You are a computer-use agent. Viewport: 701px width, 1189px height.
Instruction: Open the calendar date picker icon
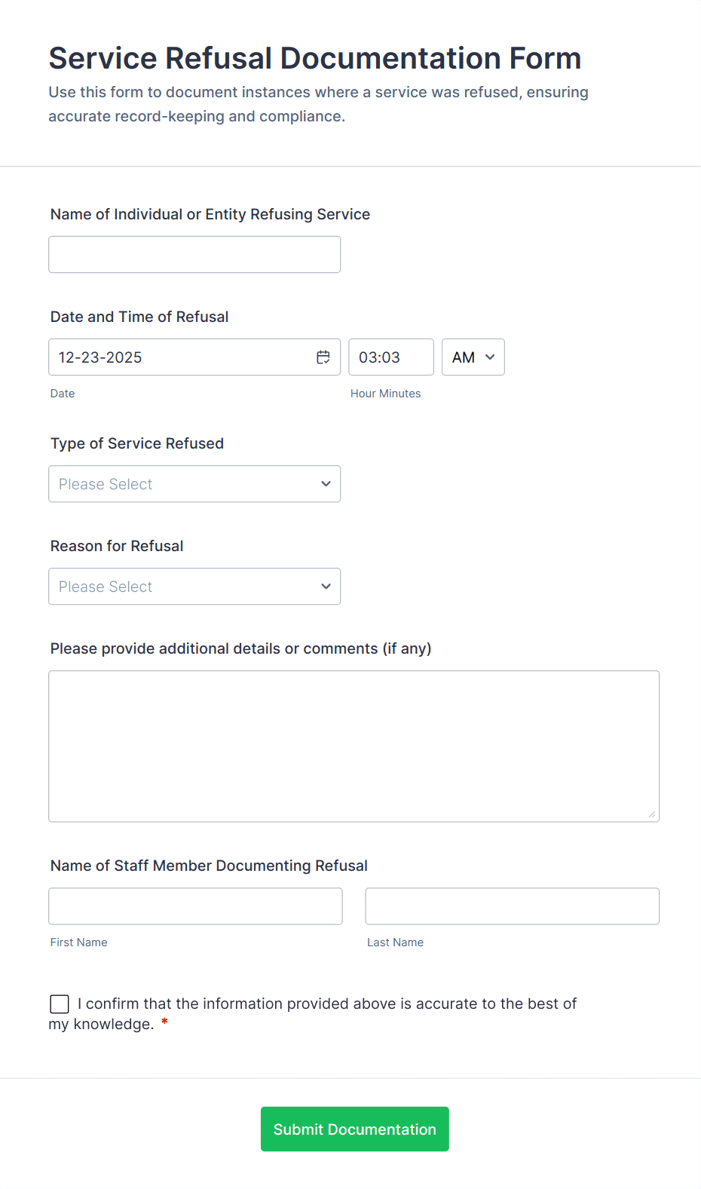[323, 357]
